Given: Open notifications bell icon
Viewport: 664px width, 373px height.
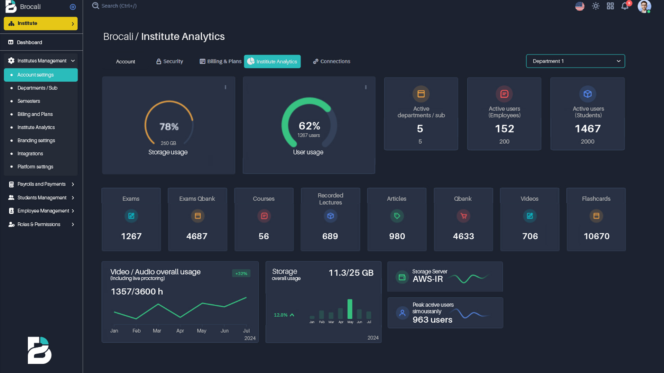Looking at the screenshot, I should click(x=625, y=6).
